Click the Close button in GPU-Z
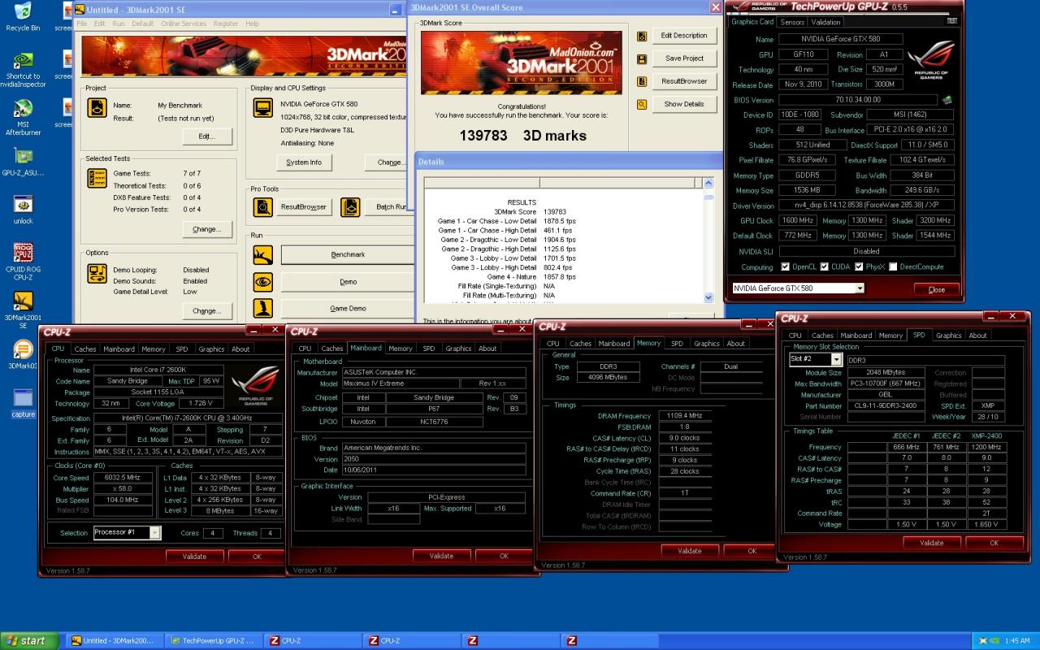Image resolution: width=1040 pixels, height=650 pixels. (936, 289)
